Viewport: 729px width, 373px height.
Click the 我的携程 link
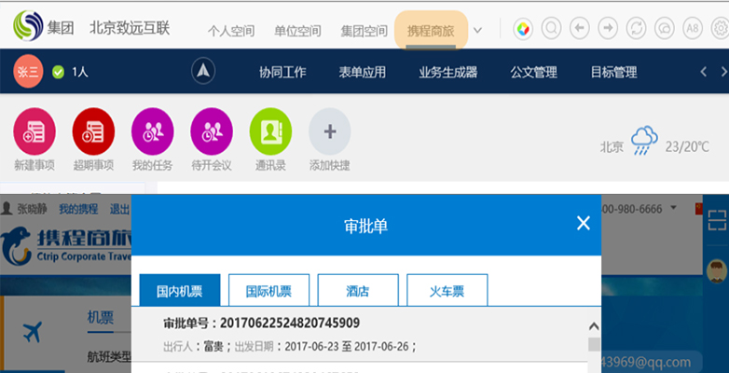[78, 208]
